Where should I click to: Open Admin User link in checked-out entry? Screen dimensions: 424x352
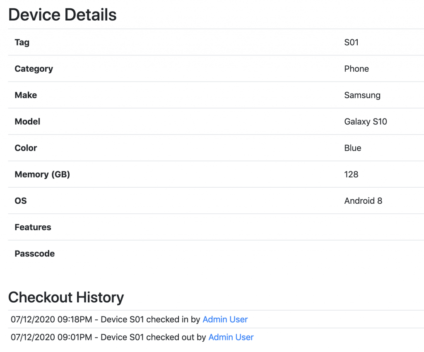tap(231, 338)
